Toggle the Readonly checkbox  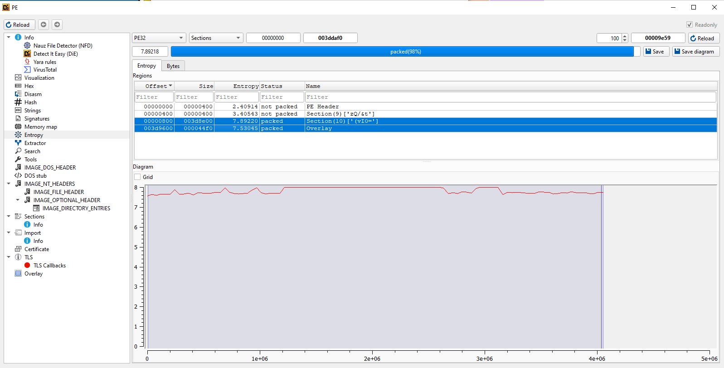[690, 25]
